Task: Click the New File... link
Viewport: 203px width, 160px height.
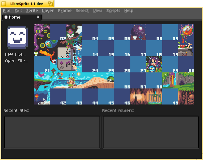Action: [x=15, y=54]
